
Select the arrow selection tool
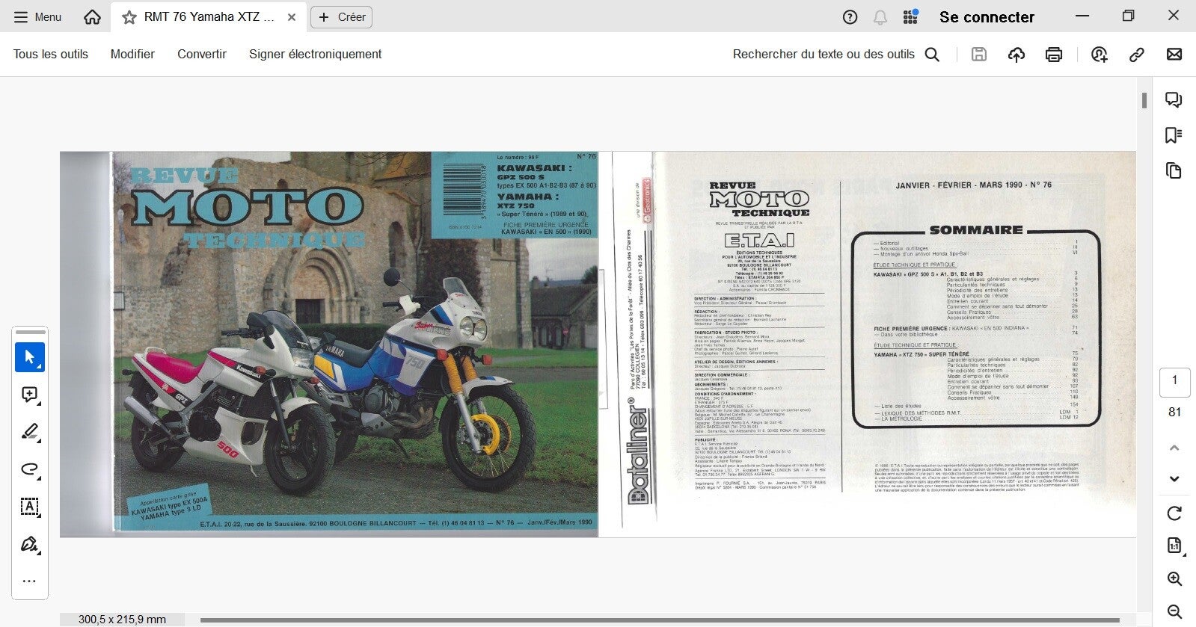(x=30, y=357)
